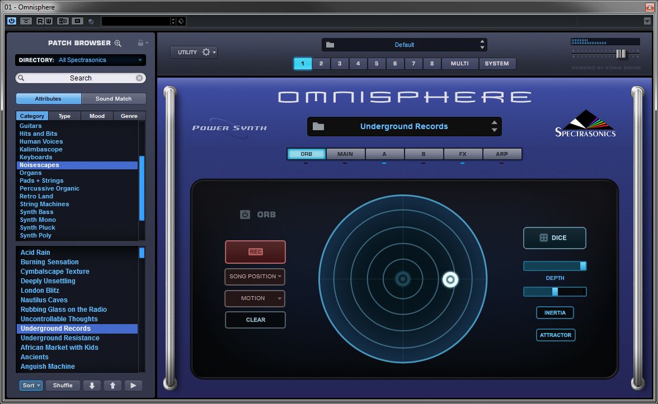Click the folder icon beside Underground Records
The height and width of the screenshot is (404, 658).
click(x=318, y=126)
